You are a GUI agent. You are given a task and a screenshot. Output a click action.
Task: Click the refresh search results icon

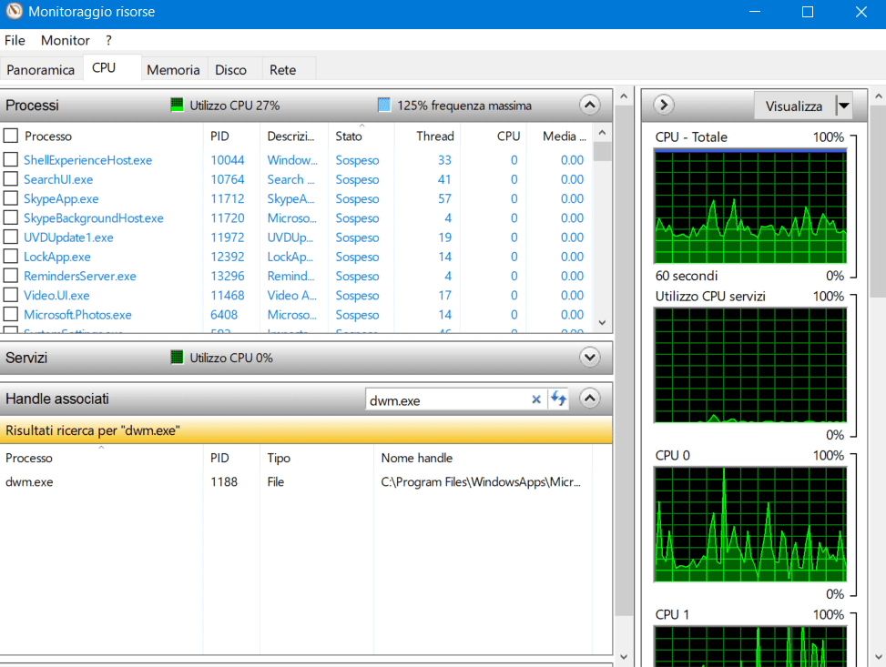point(558,399)
